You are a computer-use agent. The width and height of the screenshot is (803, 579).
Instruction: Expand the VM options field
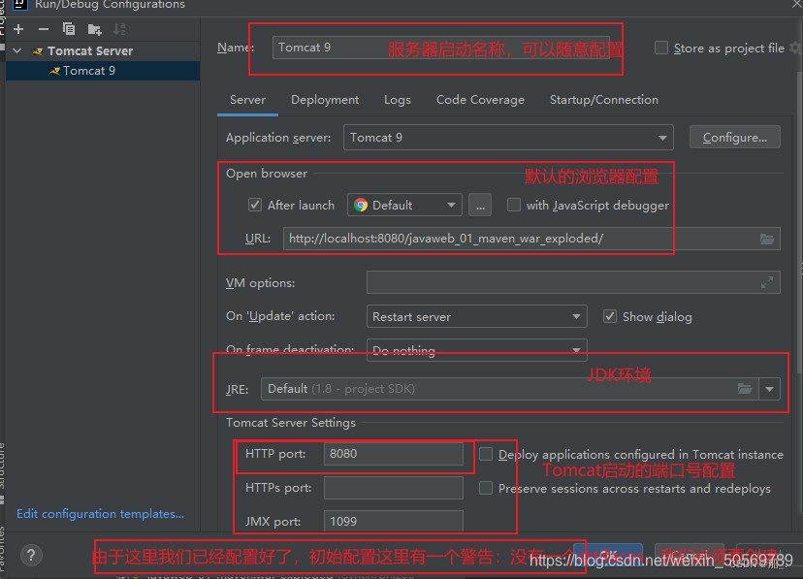coord(767,282)
